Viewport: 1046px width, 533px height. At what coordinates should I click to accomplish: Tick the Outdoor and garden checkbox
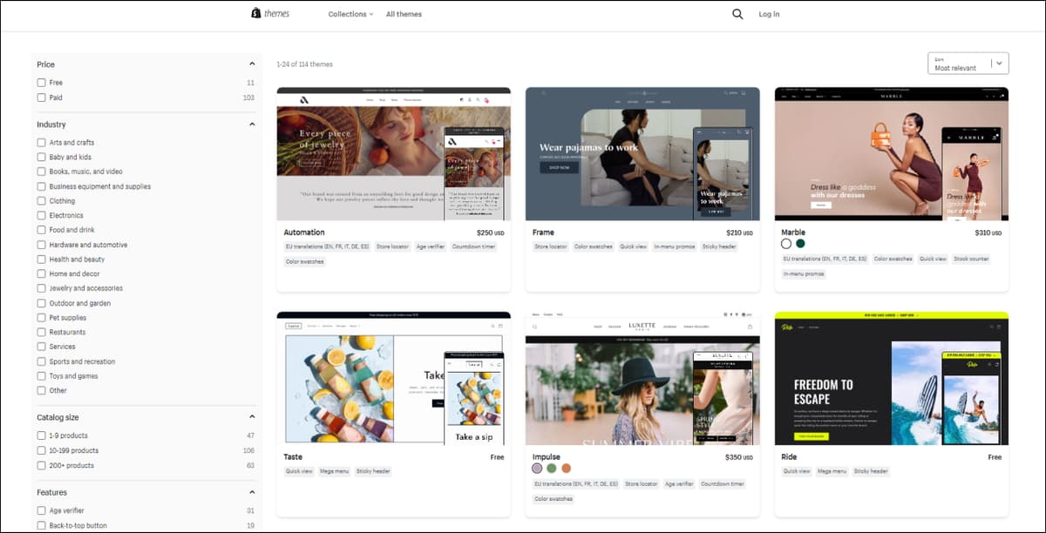pos(41,303)
